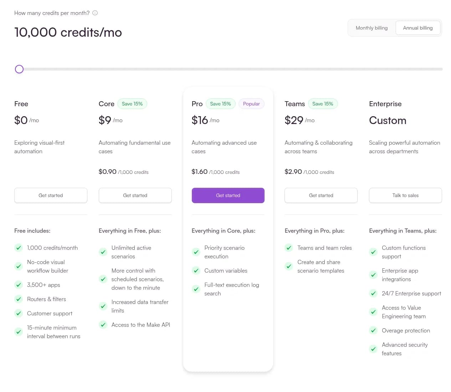Click 'Everything in Core, plus:' heading
Viewport: 451px width, 392px height.
coord(224,231)
